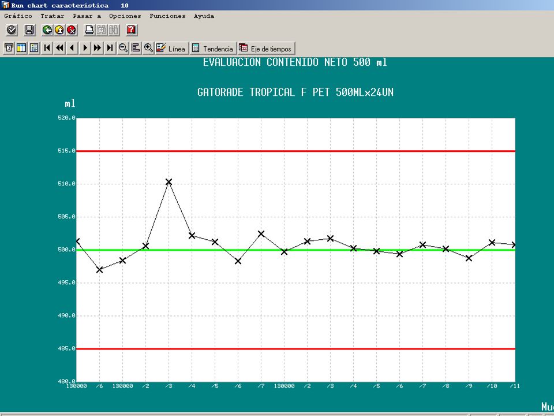The image size is (554, 416).
Task: Click the x-axis label /10
Action: (x=492, y=387)
